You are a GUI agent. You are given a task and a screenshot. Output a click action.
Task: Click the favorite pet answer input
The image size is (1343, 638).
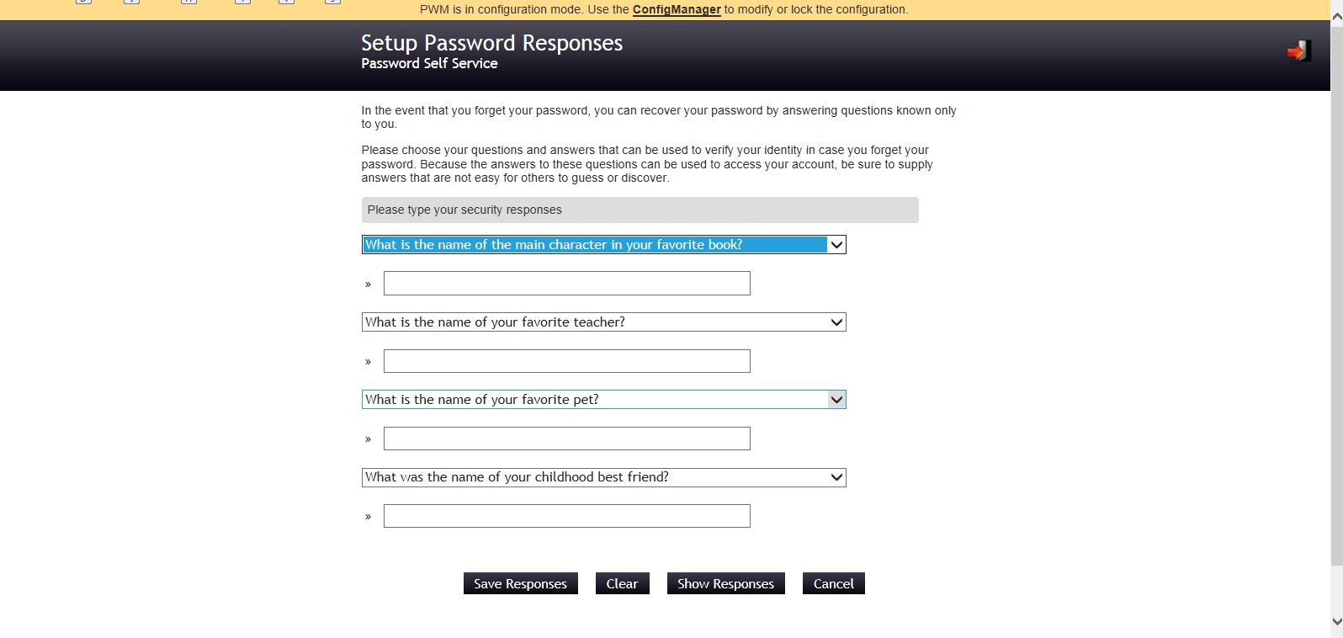(x=566, y=439)
